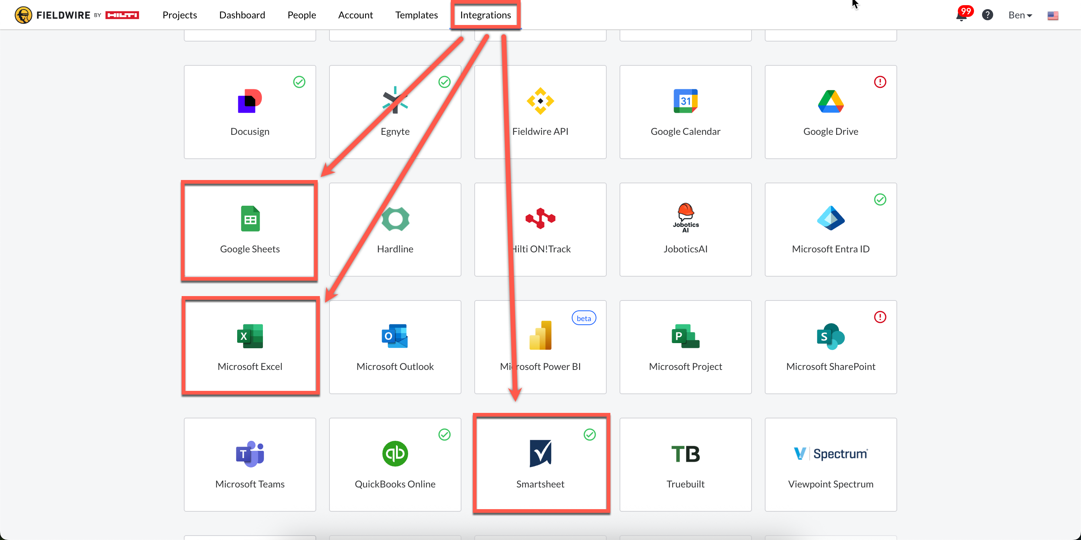The image size is (1081, 540).
Task: Click the Hilti ON!Track icon
Action: click(540, 219)
